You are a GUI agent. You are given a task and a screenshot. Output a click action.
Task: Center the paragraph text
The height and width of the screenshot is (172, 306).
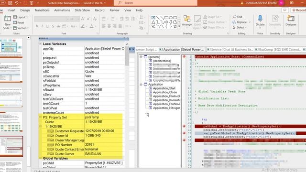pyautogui.click(x=109, y=26)
